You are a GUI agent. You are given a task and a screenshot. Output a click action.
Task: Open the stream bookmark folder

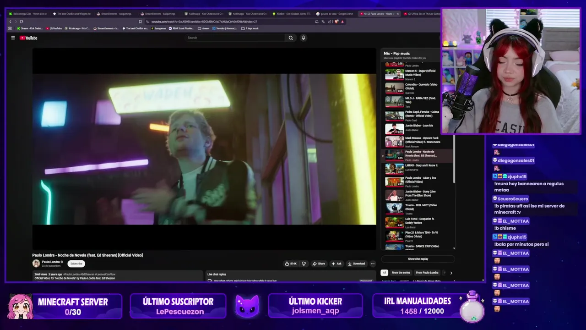[204, 28]
